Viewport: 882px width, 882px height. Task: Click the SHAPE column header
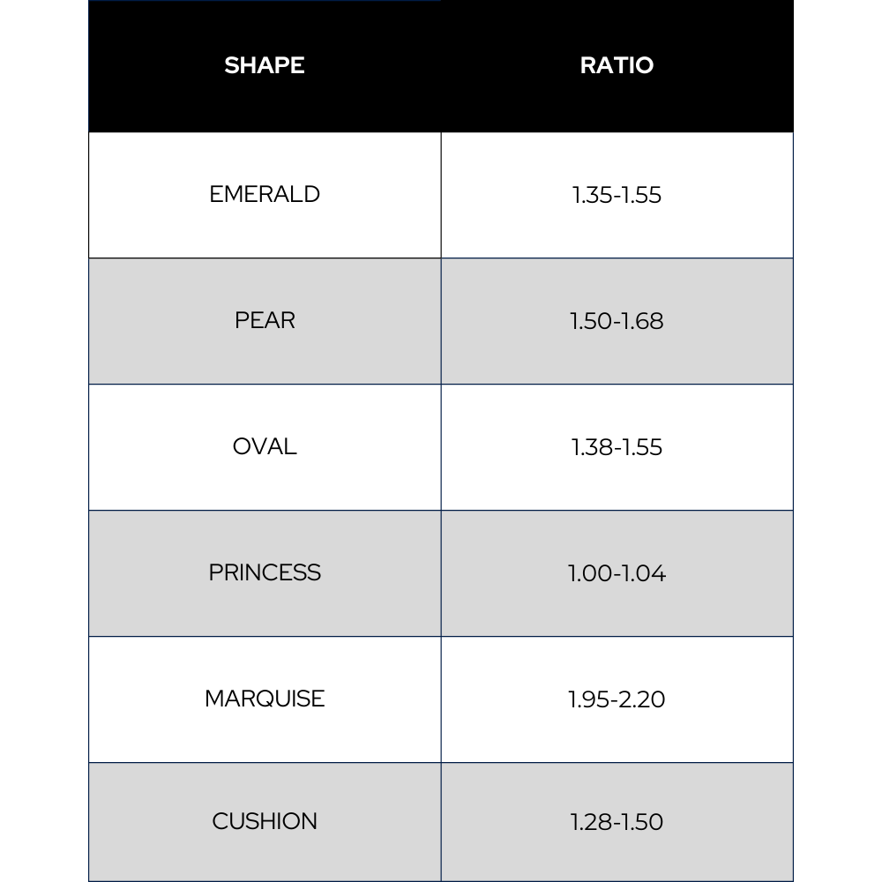tap(265, 65)
